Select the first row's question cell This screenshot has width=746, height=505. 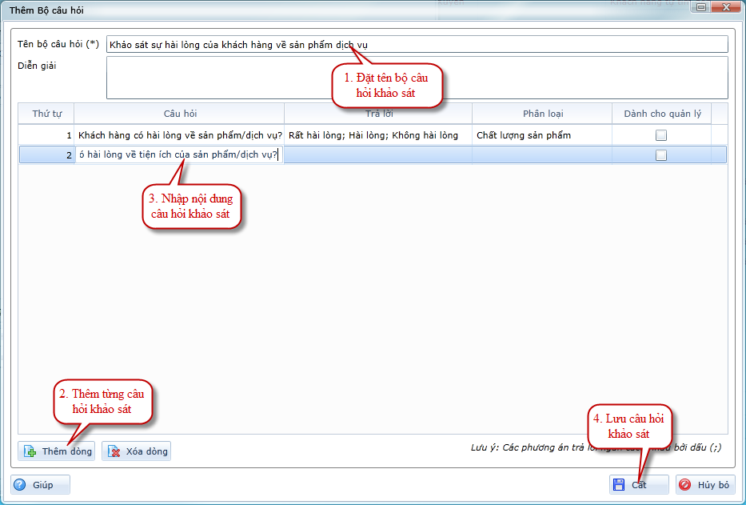tap(180, 135)
